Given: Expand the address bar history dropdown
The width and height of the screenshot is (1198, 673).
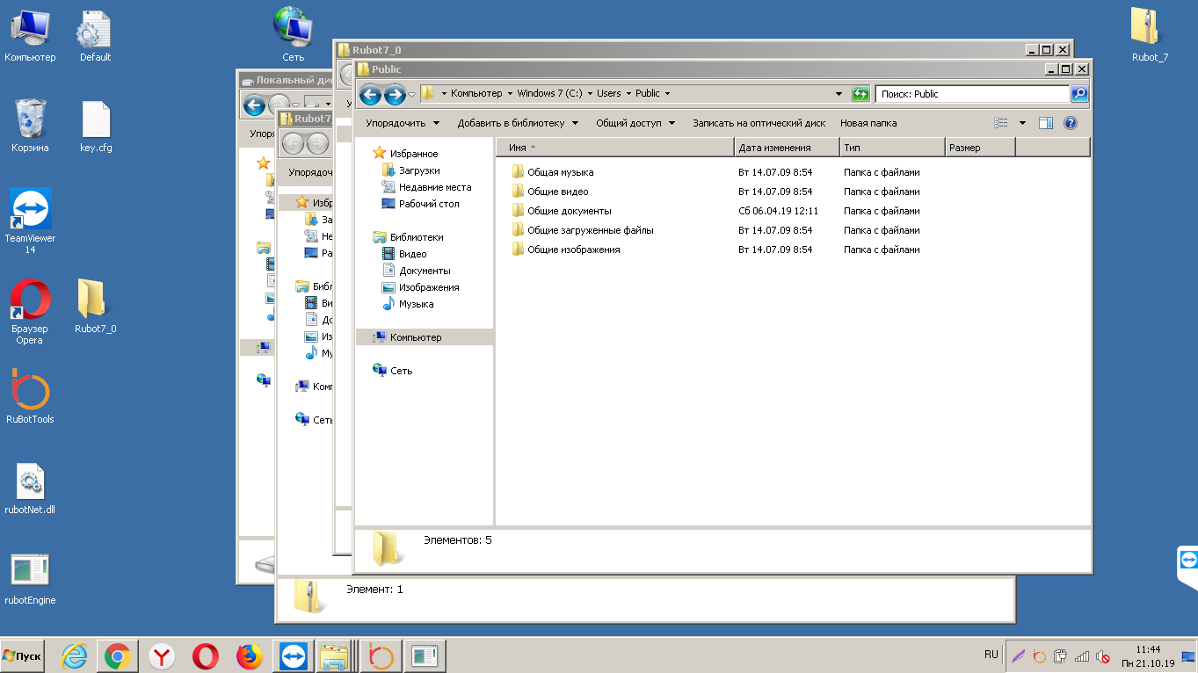Looking at the screenshot, I should point(839,94).
